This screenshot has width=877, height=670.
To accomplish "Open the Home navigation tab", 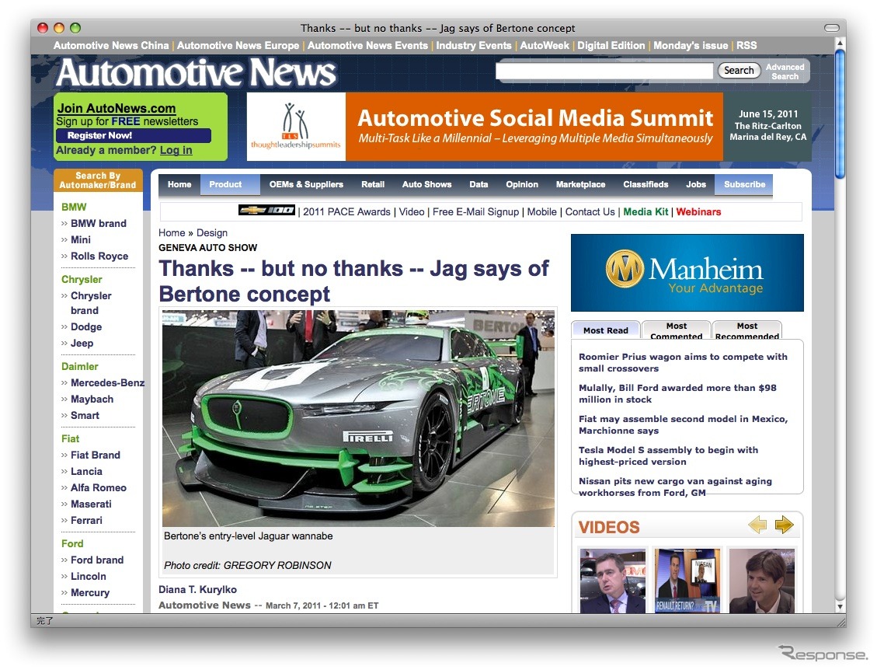I will 179,185.
